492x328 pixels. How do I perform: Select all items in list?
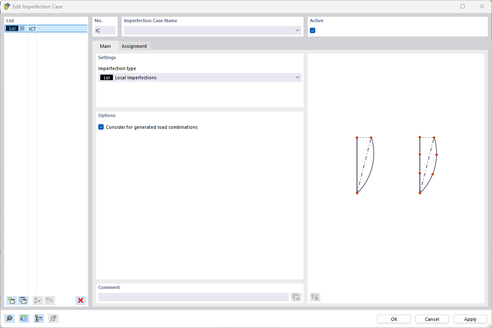38,300
